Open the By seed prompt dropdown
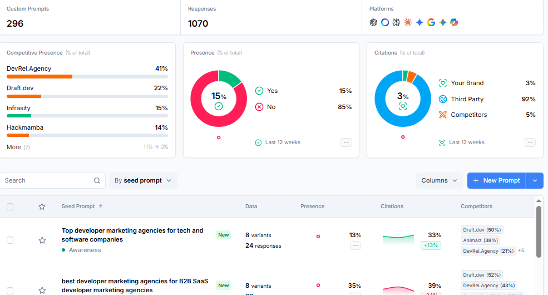This screenshot has height=295, width=548. pyautogui.click(x=143, y=181)
